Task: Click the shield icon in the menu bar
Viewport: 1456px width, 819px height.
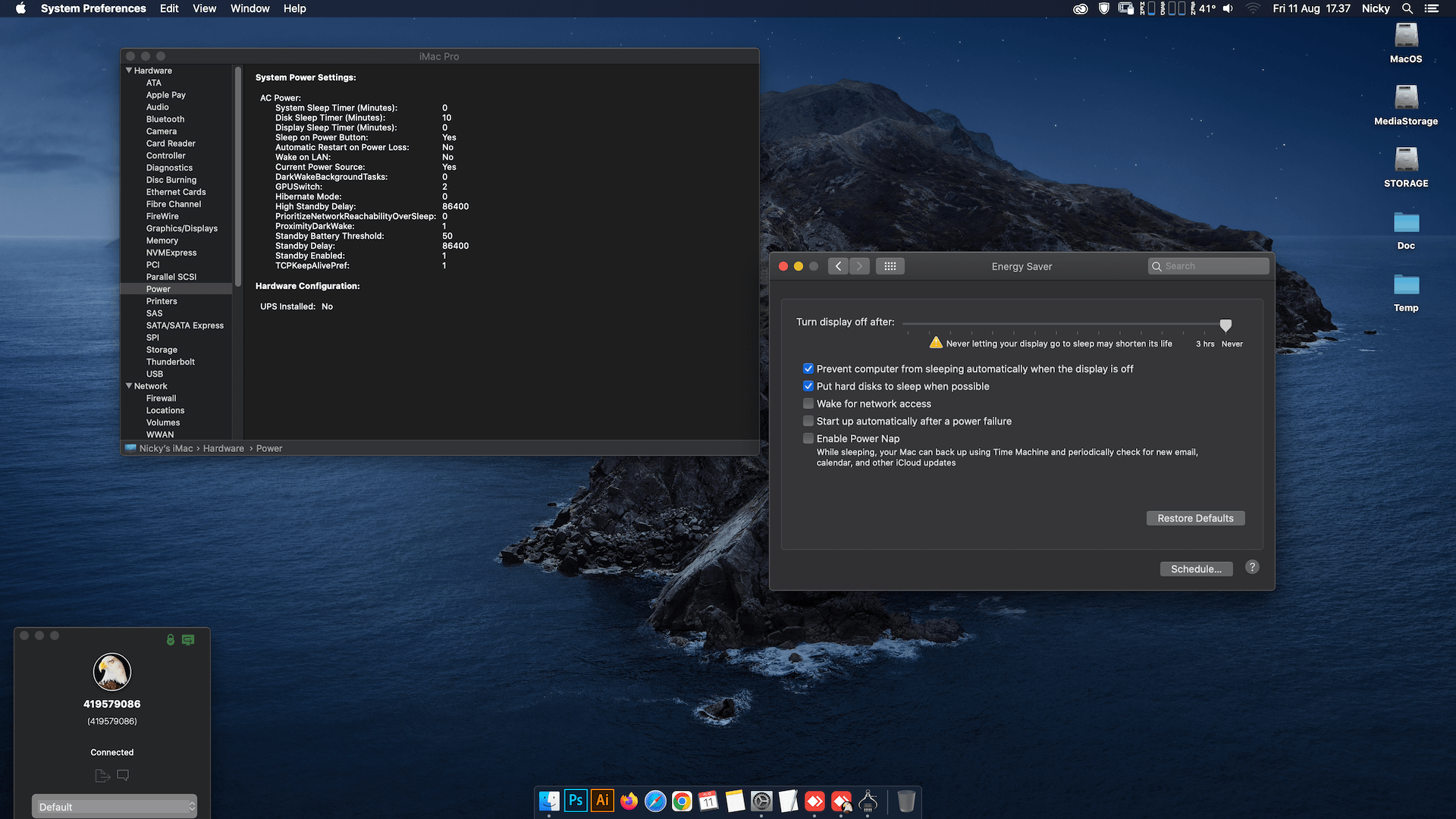Action: coord(1104,8)
